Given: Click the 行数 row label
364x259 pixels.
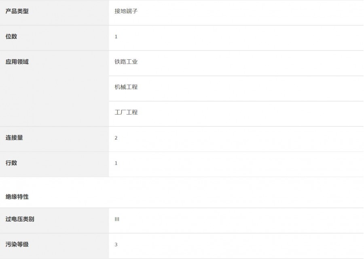Looking at the screenshot, I should pyautogui.click(x=11, y=163).
